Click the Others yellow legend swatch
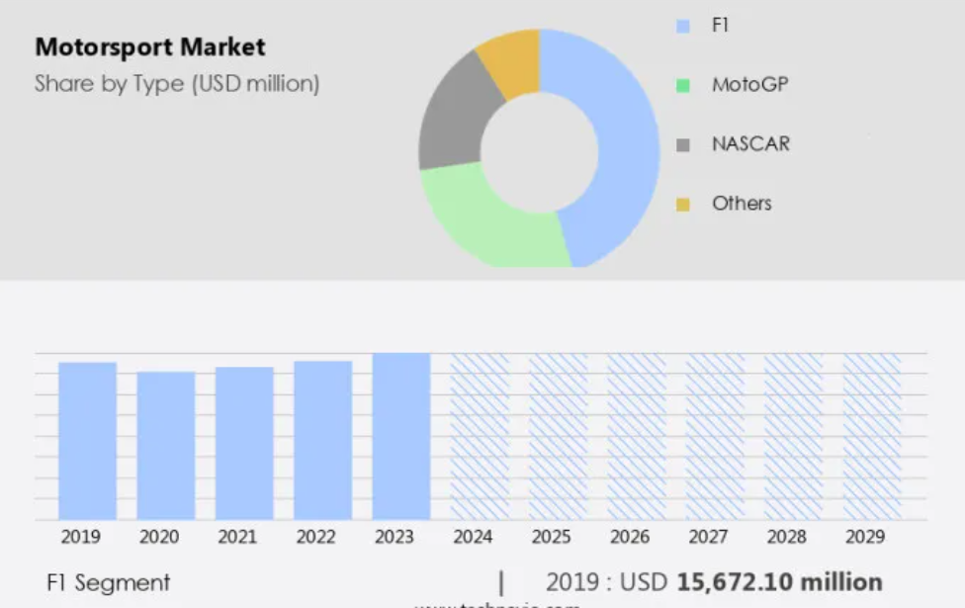The width and height of the screenshot is (965, 608). point(682,205)
